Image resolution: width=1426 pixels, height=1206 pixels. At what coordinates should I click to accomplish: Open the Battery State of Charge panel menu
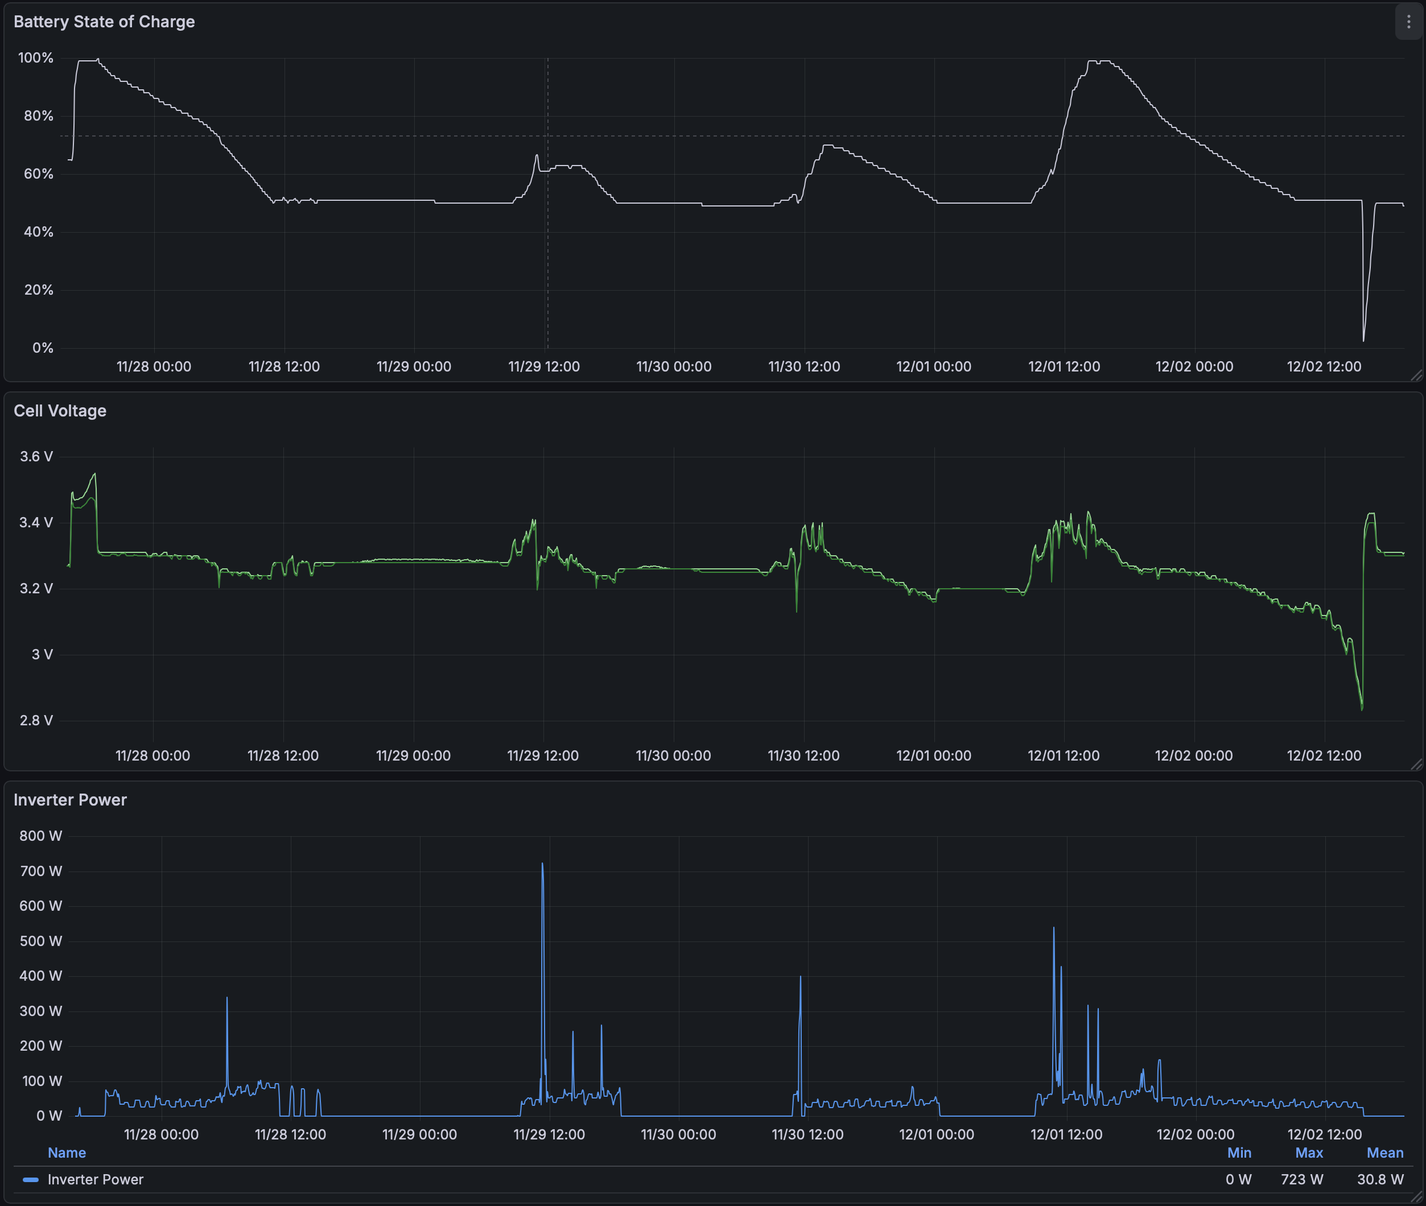(1408, 22)
